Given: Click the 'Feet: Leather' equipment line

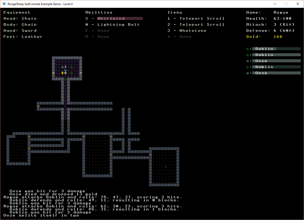Looking at the screenshot, I should pyautogui.click(x=23, y=37).
